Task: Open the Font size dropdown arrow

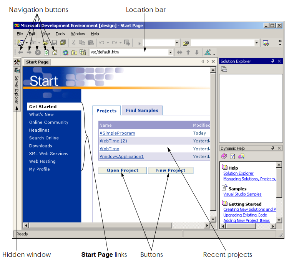Action: (214, 54)
